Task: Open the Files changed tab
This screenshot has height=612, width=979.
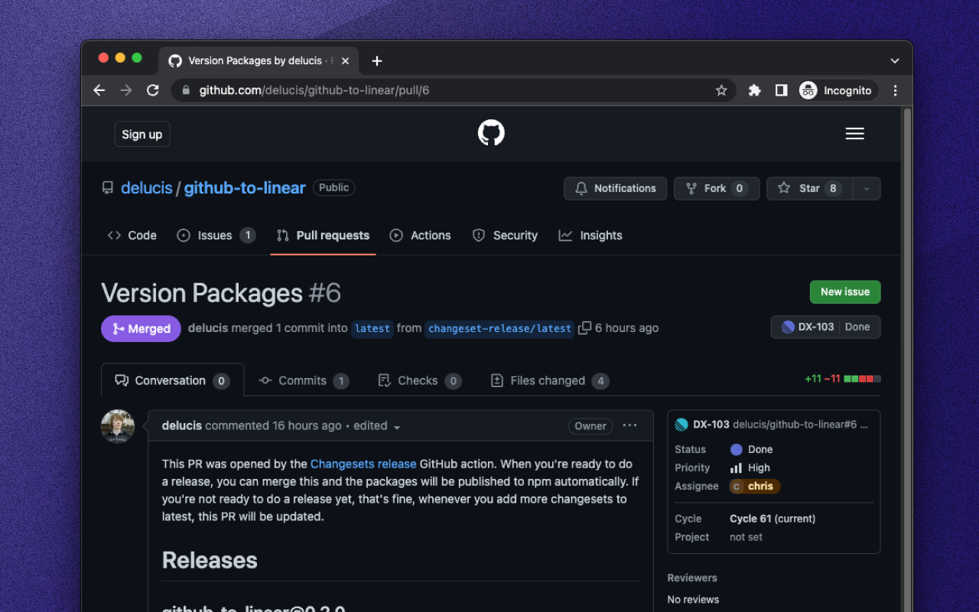Action: [549, 380]
